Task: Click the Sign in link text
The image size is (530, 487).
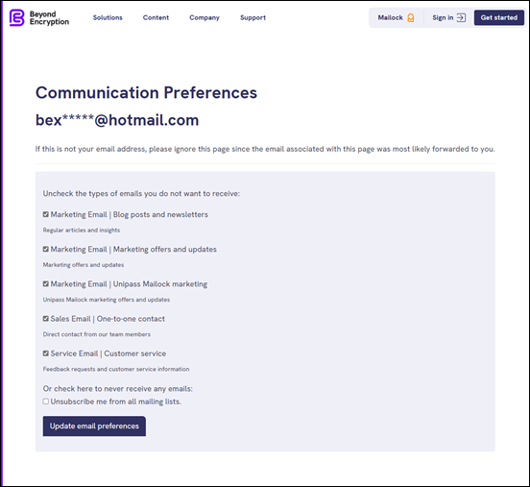Action: coord(443,17)
